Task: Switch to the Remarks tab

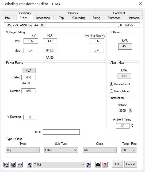Action: pos(72,13)
